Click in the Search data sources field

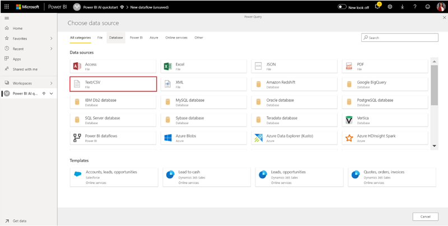pyautogui.click(x=399, y=37)
